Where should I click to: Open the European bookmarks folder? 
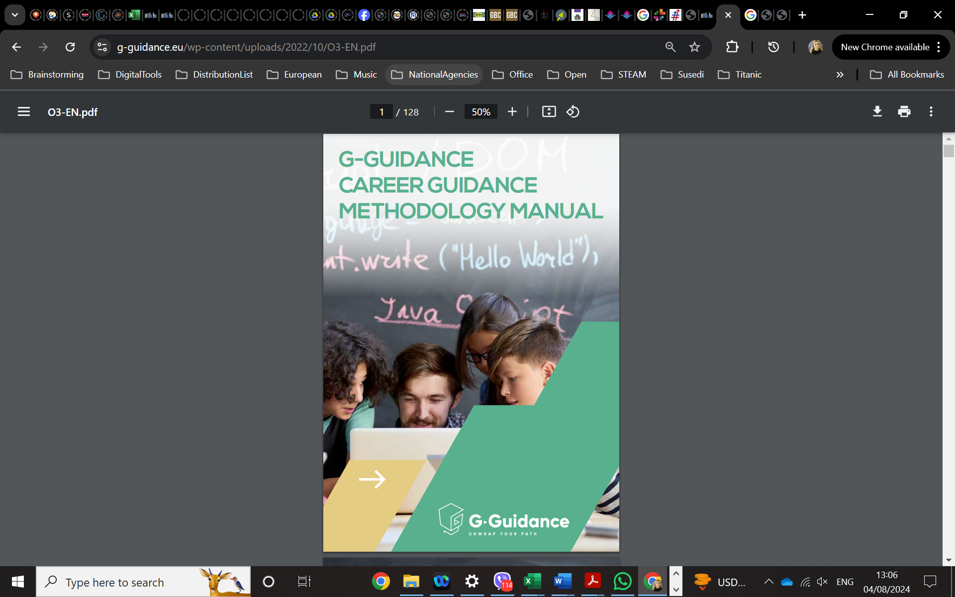point(294,75)
